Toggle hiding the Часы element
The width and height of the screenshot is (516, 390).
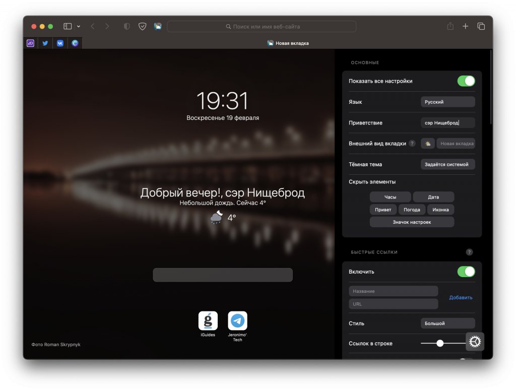pos(391,197)
